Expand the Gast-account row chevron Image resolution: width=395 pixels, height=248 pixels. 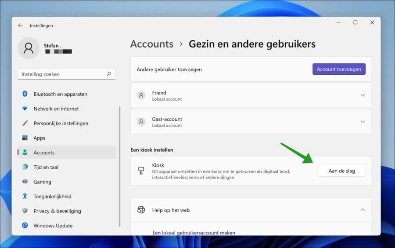(x=363, y=122)
